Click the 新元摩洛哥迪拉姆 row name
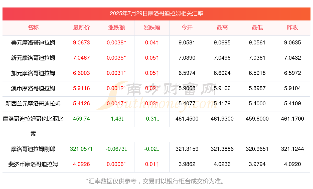The height and width of the screenshot is (189, 313). pos(33,58)
